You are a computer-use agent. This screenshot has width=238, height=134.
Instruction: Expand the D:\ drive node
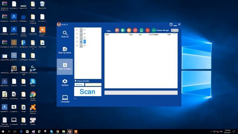click(x=77, y=33)
